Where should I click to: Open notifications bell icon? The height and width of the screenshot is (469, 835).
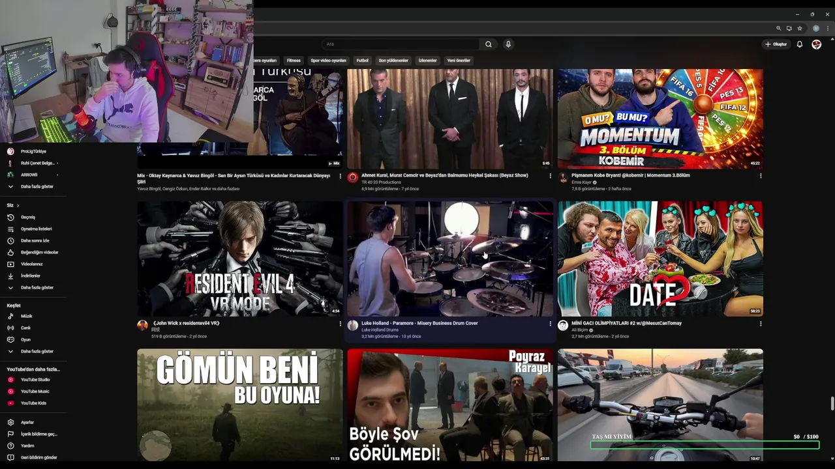(799, 44)
